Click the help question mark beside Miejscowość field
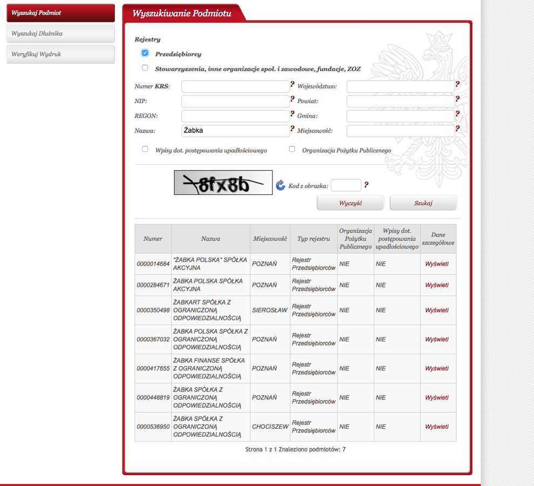534x486 pixels. [x=457, y=128]
